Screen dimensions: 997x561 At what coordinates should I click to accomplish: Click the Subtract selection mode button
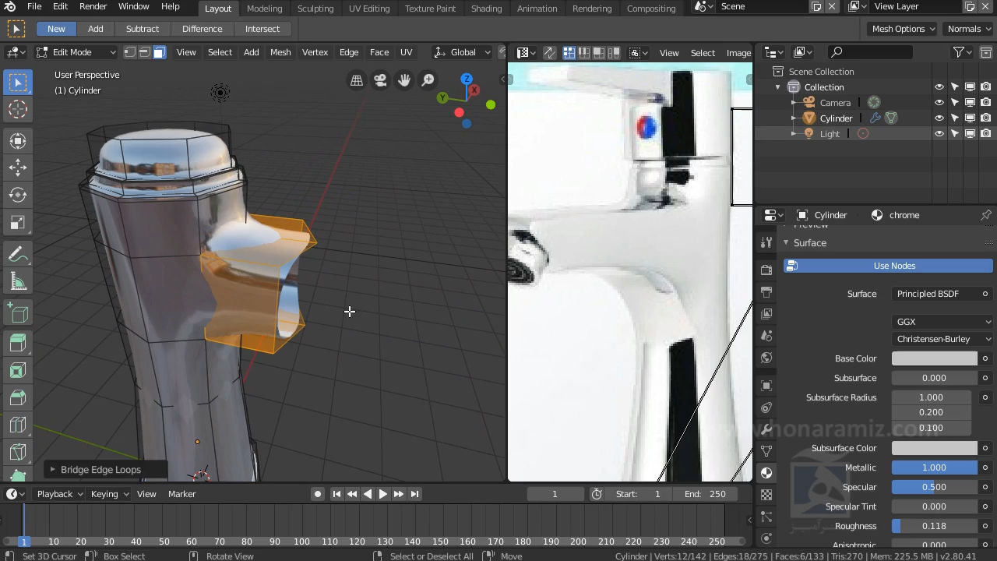coord(143,29)
